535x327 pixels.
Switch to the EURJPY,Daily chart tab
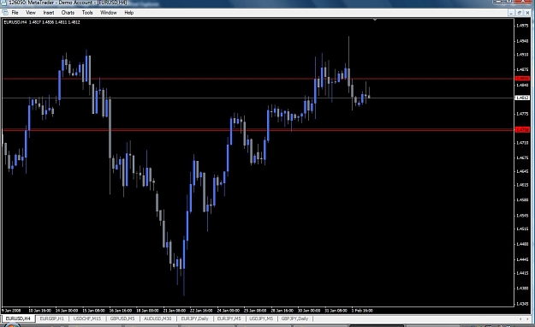click(194, 318)
